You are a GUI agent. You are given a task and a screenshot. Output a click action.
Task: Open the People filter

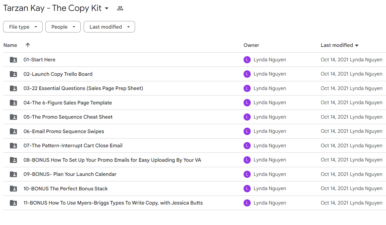coord(63,27)
